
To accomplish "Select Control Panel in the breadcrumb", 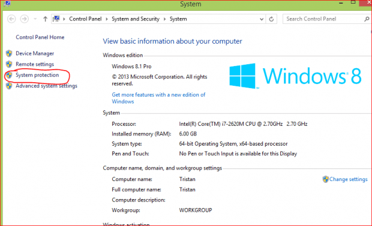I will click(85, 19).
